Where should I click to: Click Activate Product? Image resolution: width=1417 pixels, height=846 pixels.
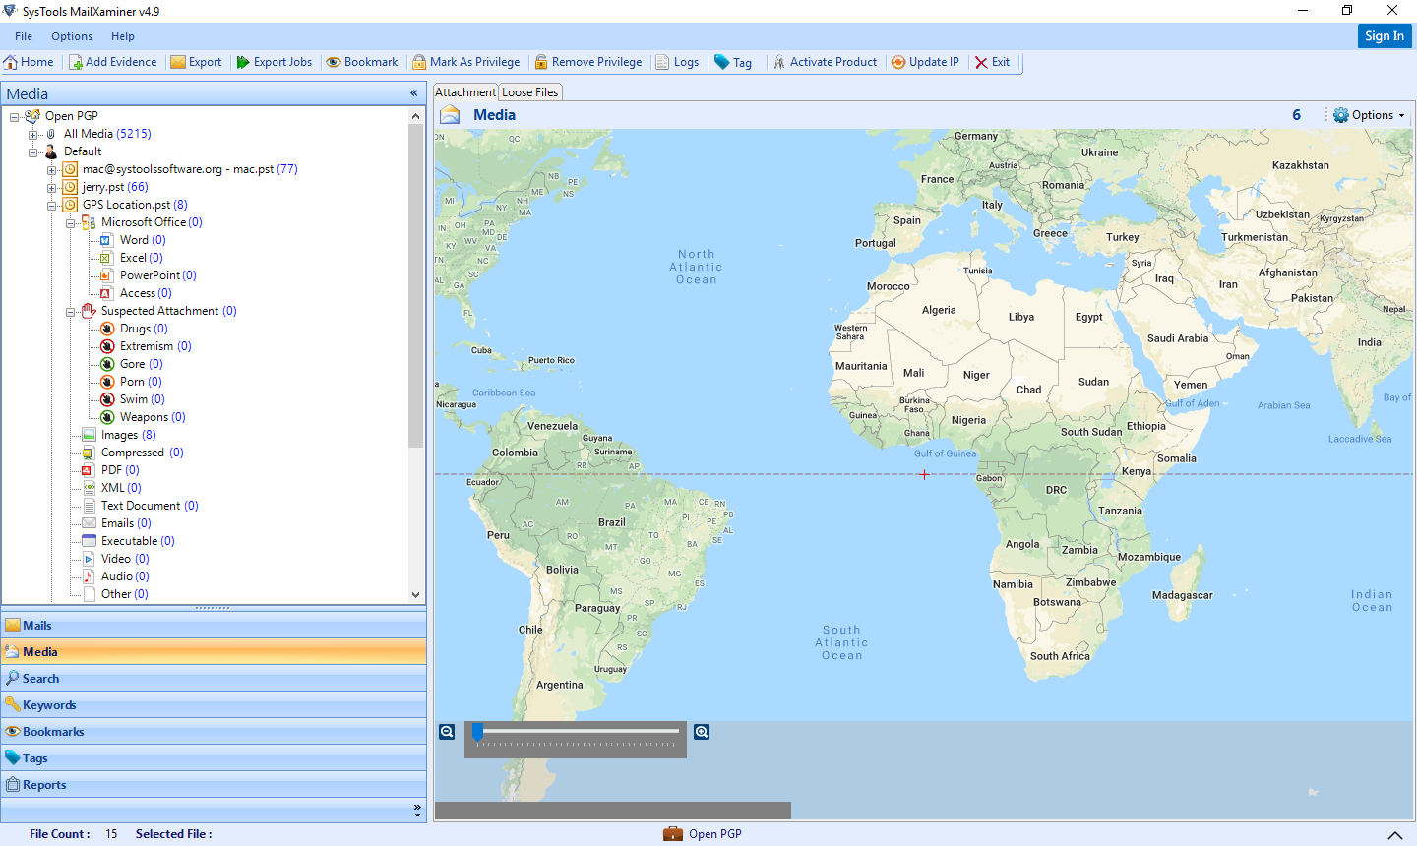point(825,62)
